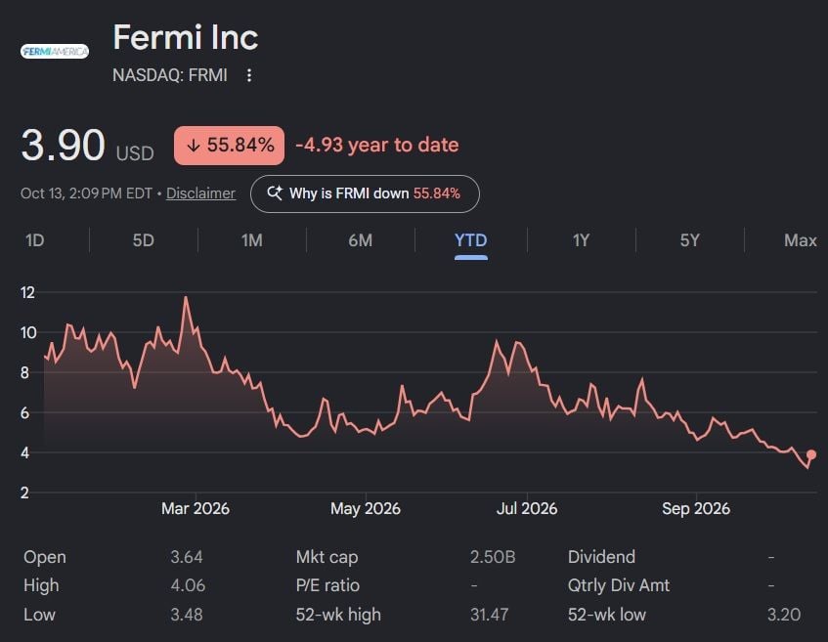Click the 52-wk low value 3.20
This screenshot has width=828, height=642.
pos(784,615)
